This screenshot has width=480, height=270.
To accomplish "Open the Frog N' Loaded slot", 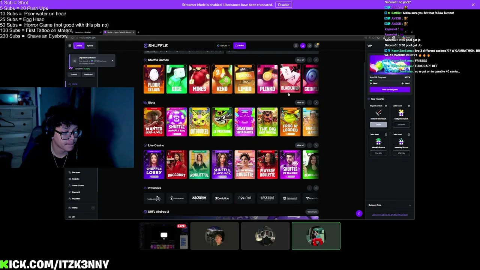I will (290, 122).
